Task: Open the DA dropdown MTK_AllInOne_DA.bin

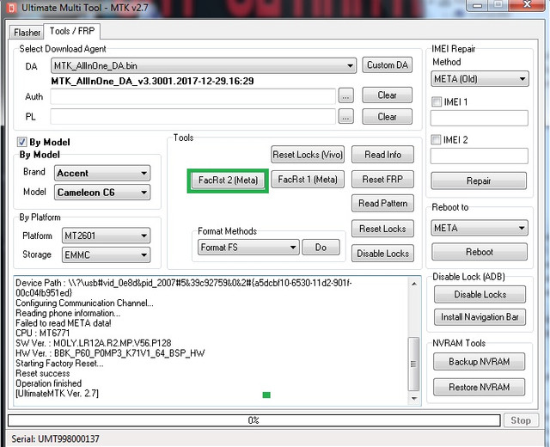Action: [204, 65]
